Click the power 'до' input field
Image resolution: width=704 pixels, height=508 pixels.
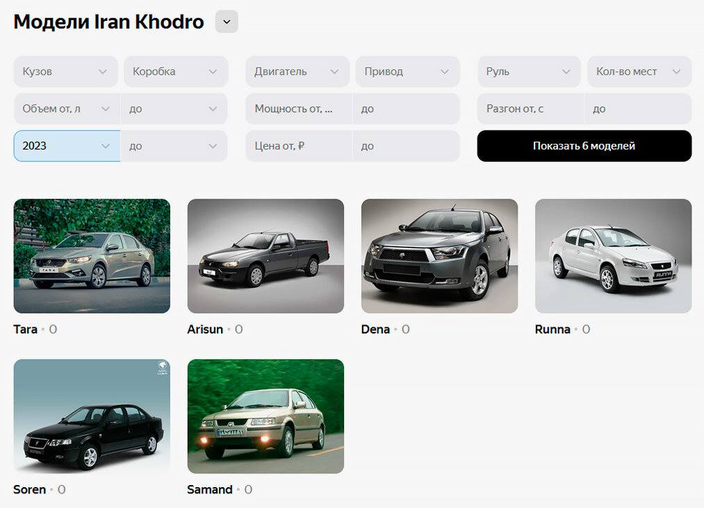pos(406,108)
